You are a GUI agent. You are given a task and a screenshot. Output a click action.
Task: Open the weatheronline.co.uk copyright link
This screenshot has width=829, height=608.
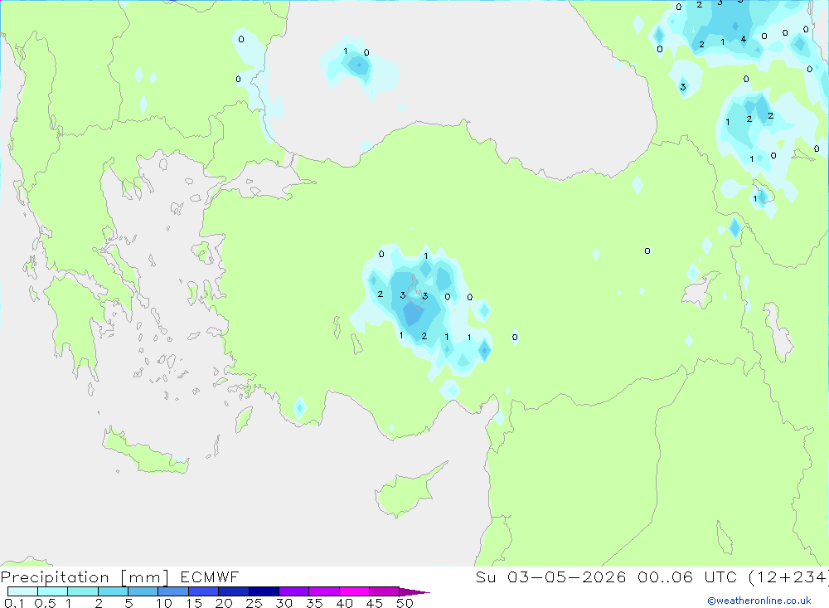759,601
